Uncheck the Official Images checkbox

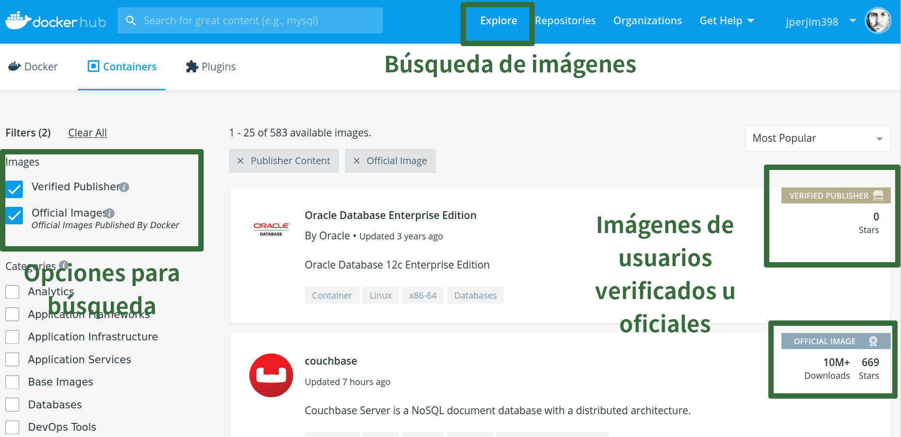(x=15, y=215)
